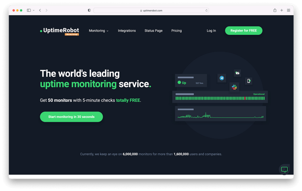Expand the sidebar options chevron in toolbar
302x191 pixels.
pos(34,10)
